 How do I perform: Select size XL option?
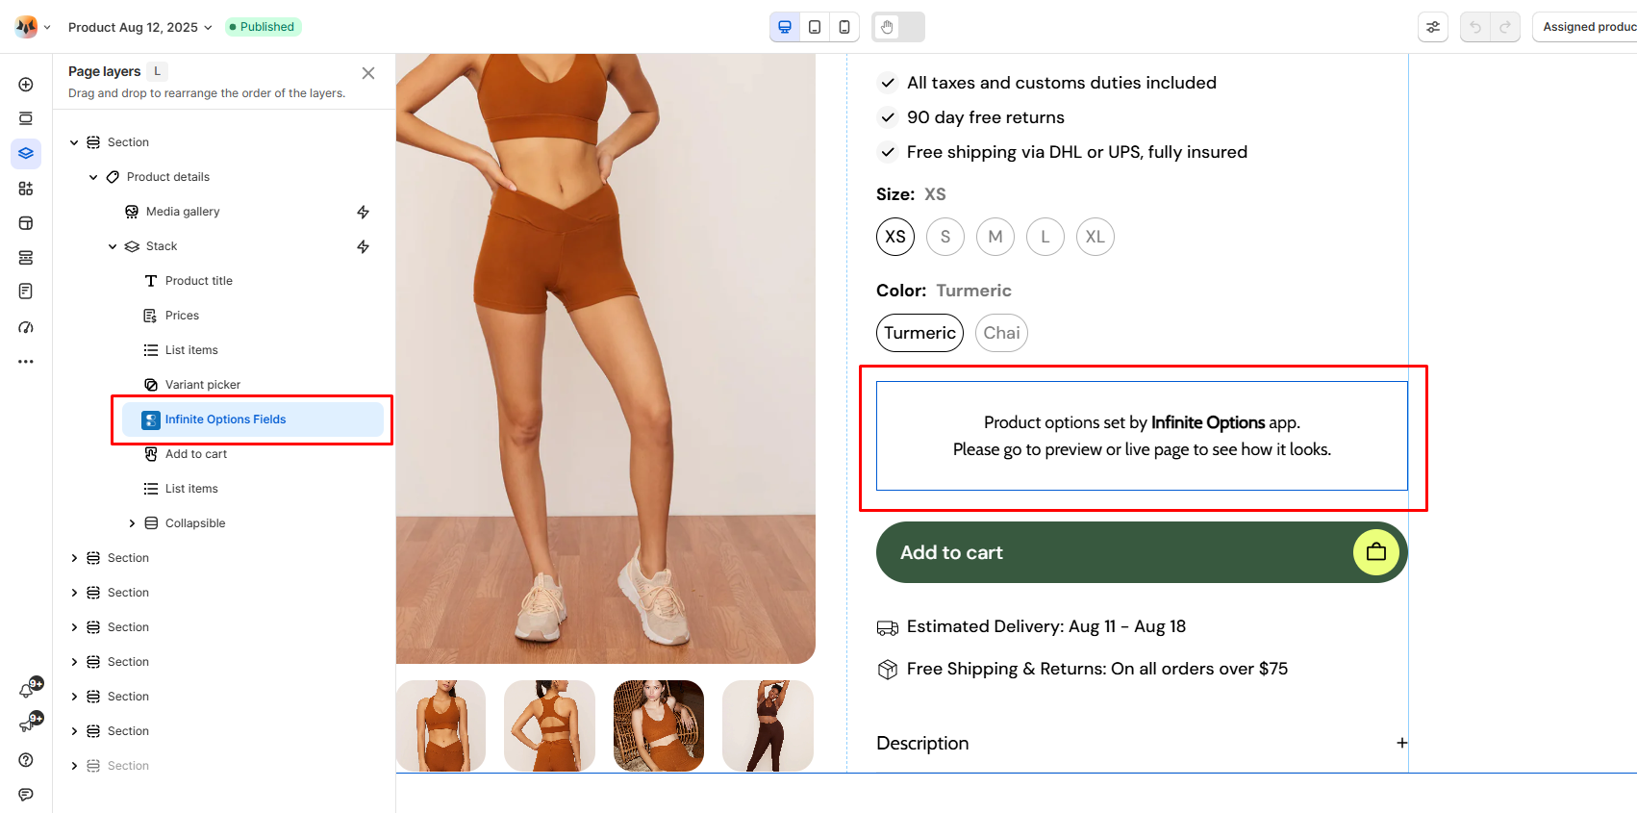point(1096,237)
